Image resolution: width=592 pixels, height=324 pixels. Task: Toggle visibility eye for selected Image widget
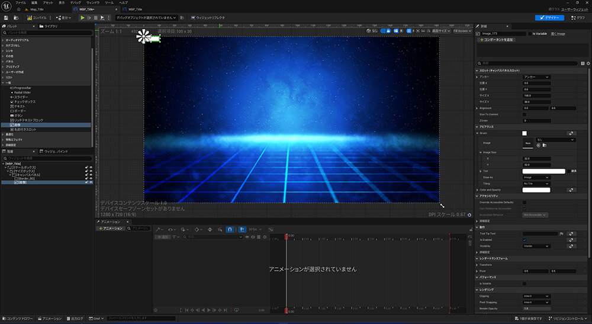91,182
